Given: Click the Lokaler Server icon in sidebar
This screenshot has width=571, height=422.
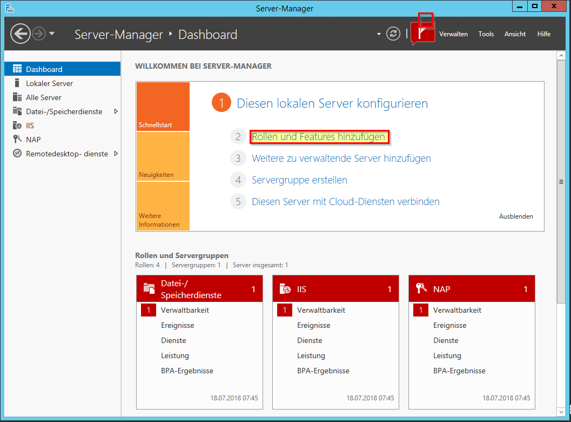Looking at the screenshot, I should tap(17, 83).
